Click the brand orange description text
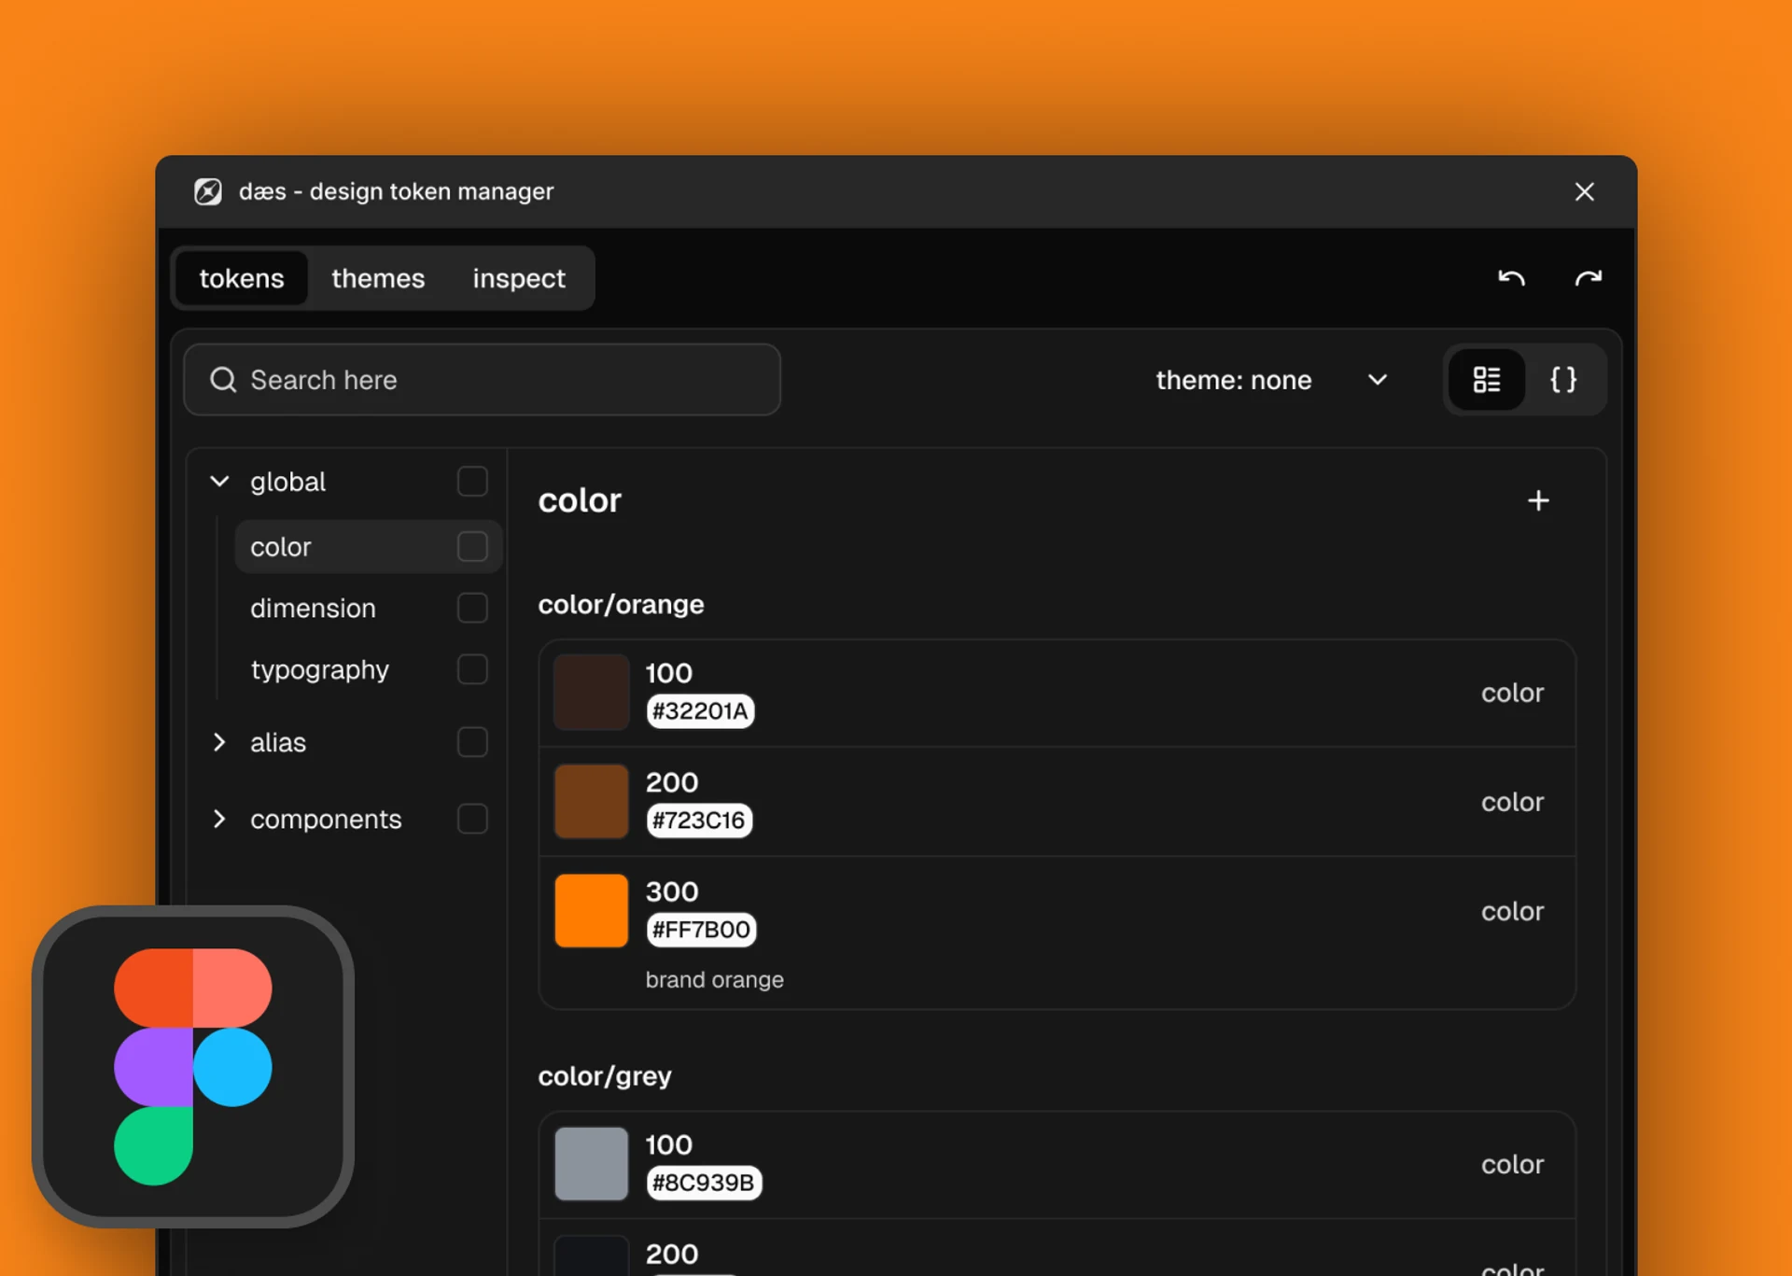The image size is (1792, 1276). point(715,979)
